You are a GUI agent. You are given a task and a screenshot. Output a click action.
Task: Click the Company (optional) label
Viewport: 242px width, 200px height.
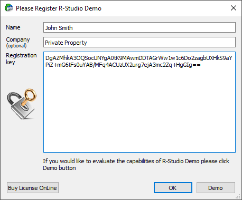pyautogui.click(x=18, y=43)
